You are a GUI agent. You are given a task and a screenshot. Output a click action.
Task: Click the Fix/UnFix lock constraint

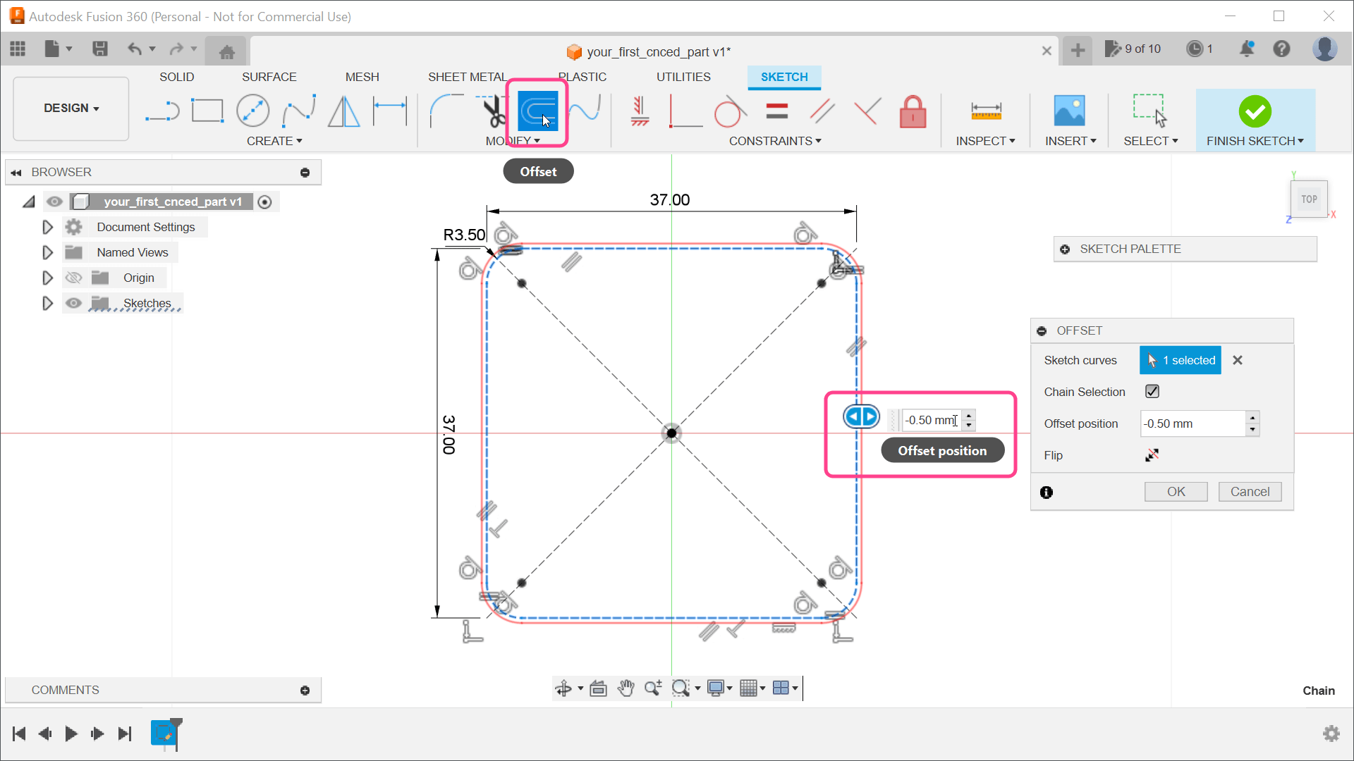coord(913,111)
